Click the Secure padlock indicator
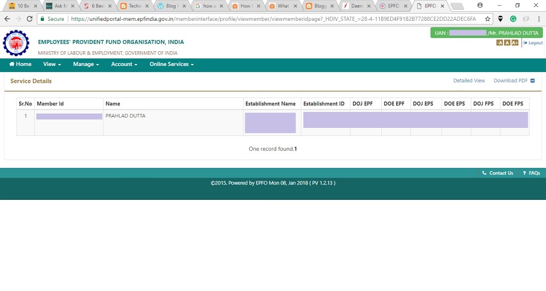Image resolution: width=546 pixels, height=291 pixels. pos(52,19)
